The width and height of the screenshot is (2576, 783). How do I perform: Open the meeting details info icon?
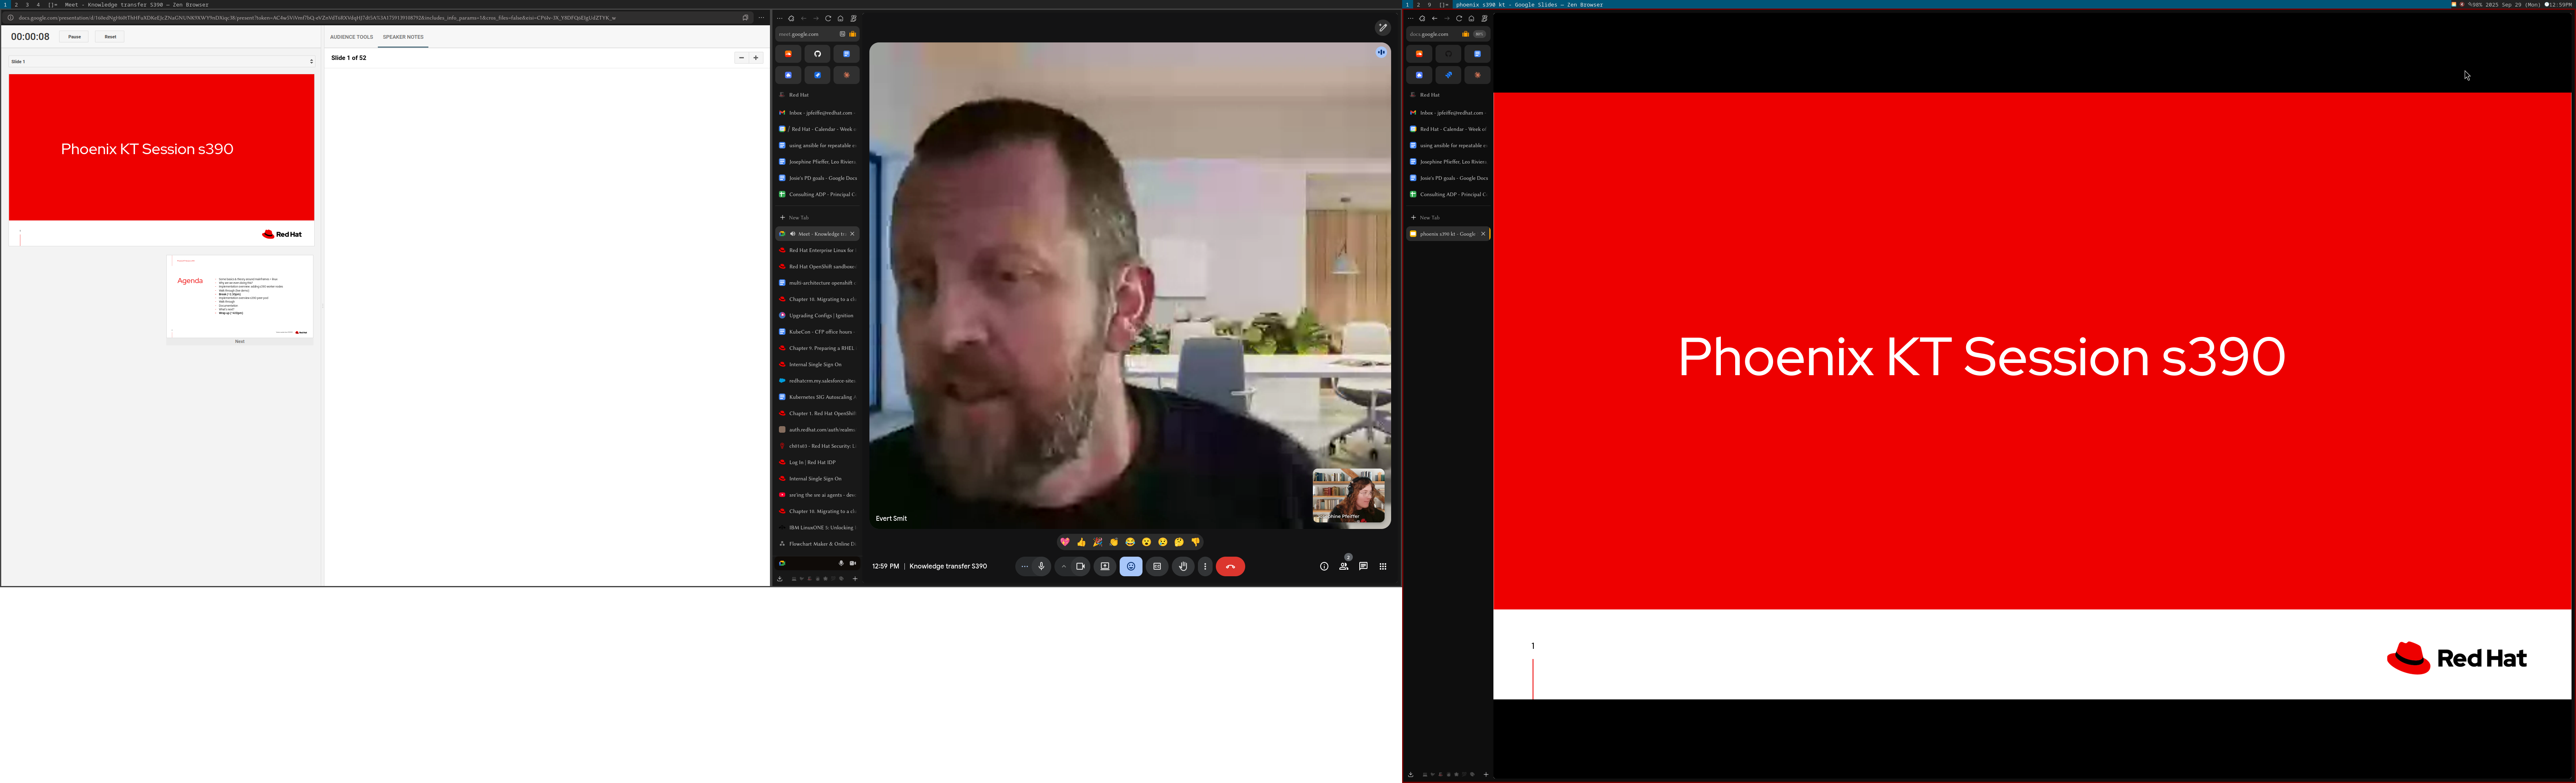pyautogui.click(x=1323, y=566)
